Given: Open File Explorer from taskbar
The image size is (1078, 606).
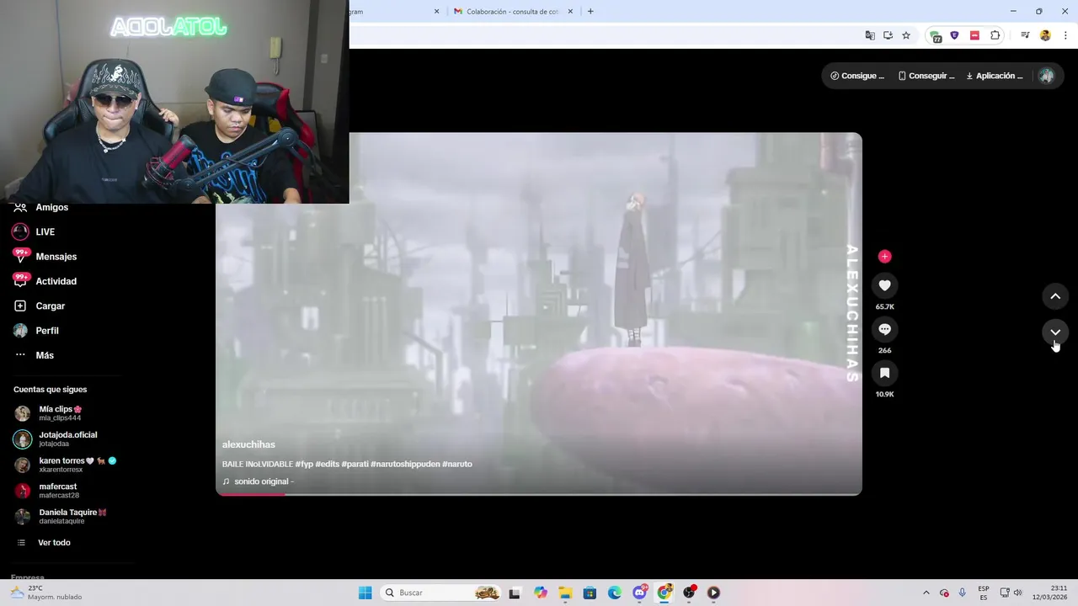Looking at the screenshot, I should [565, 593].
